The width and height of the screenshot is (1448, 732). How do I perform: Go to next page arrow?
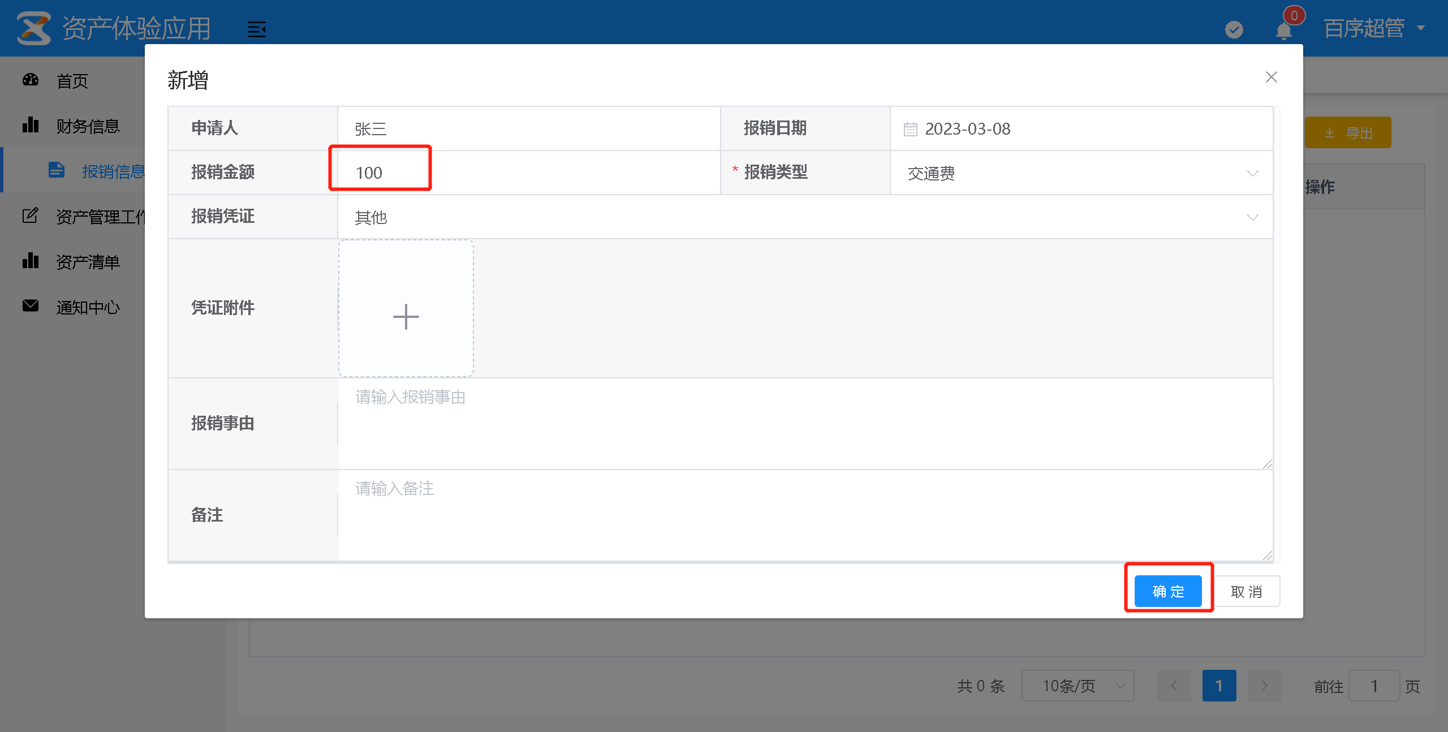[x=1265, y=686]
